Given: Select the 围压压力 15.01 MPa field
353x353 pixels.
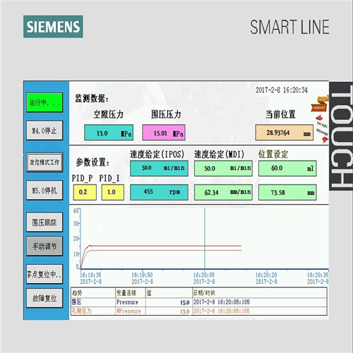Looking at the screenshot, I should click(164, 133).
